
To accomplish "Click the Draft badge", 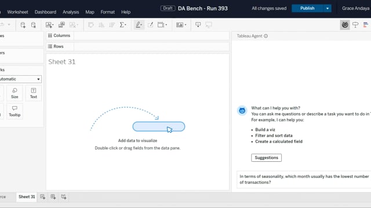I will point(168,8).
